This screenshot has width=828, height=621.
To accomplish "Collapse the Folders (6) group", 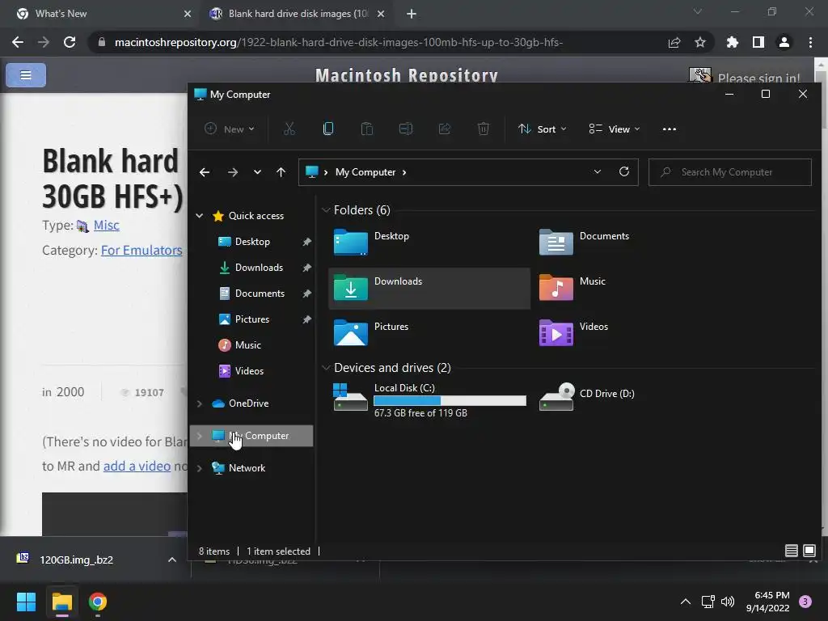I will [x=326, y=210].
